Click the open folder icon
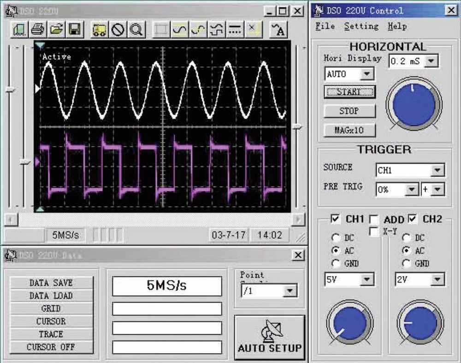This screenshot has width=461, height=363. pyautogui.click(x=56, y=30)
